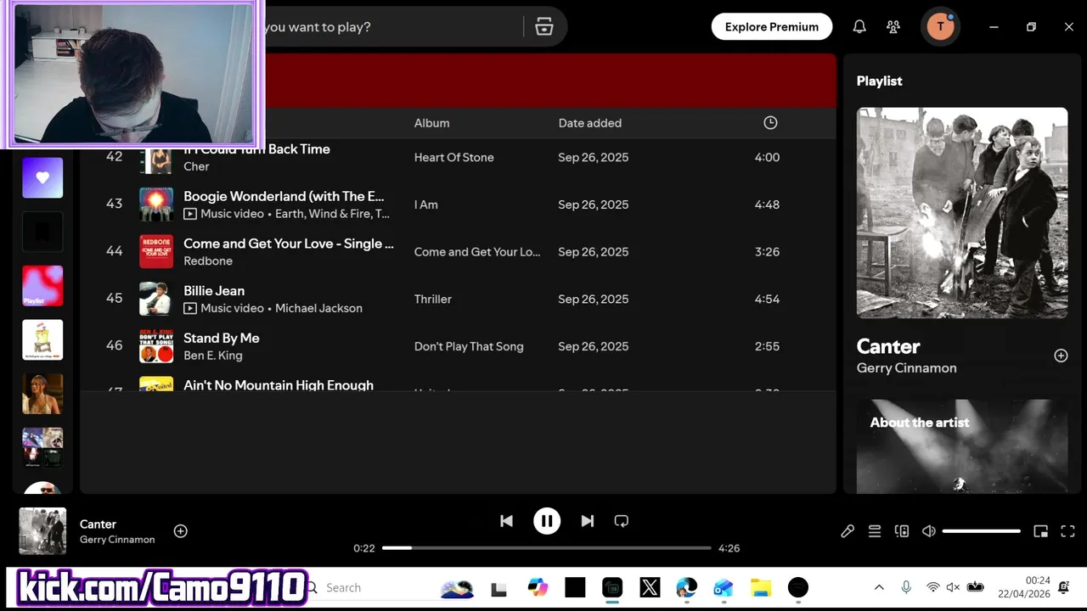Select the Billie Jean track title
This screenshot has height=611, width=1087.
214,290
